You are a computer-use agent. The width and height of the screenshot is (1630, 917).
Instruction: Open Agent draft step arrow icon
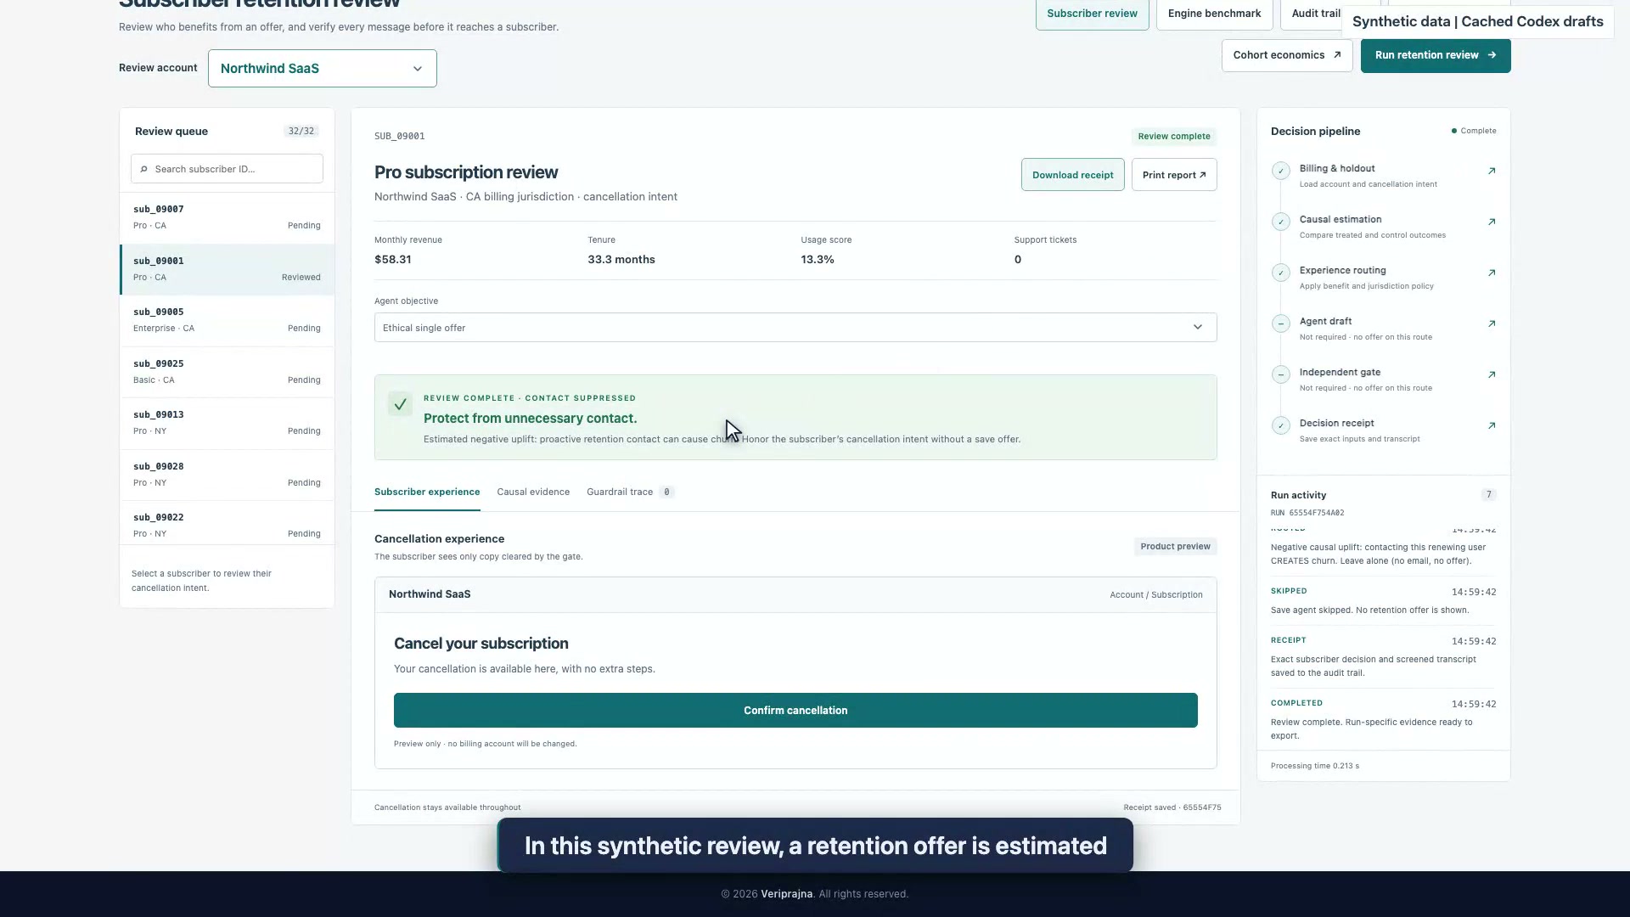1492,324
